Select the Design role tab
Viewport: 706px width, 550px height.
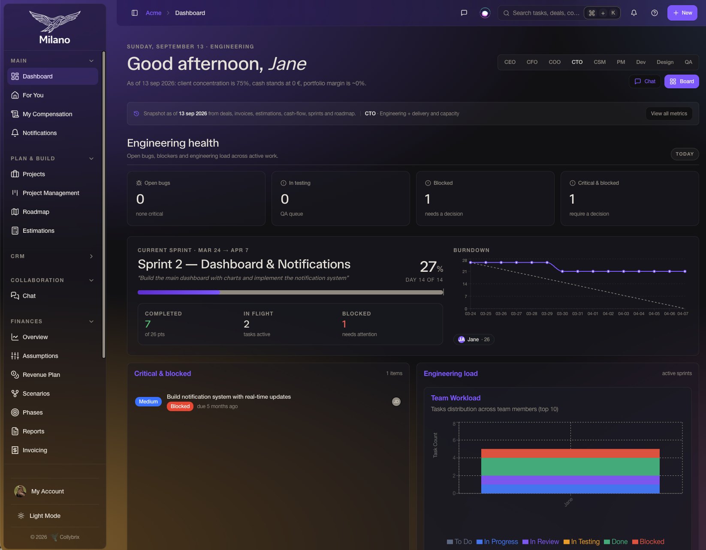pyautogui.click(x=665, y=62)
